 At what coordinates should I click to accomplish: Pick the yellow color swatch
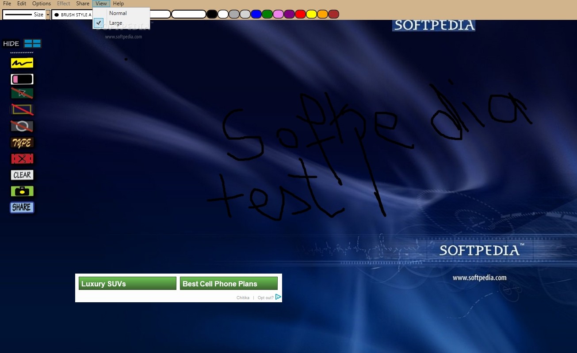pos(311,14)
